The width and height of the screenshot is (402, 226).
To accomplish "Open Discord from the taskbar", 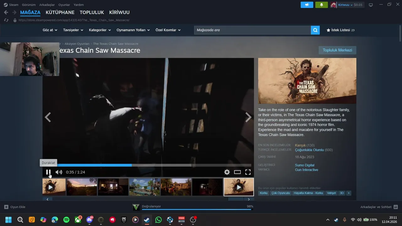I will [90, 220].
